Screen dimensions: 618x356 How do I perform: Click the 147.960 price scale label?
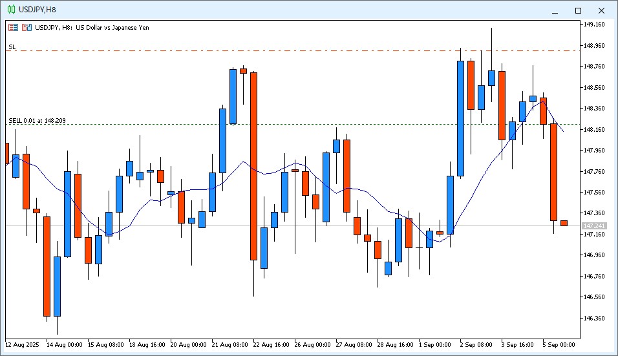tap(594, 150)
